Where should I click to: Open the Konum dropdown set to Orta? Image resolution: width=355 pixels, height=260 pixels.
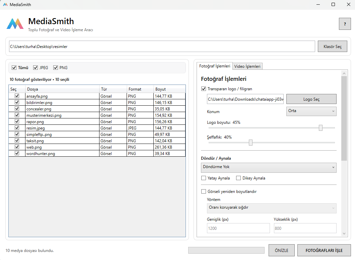click(x=311, y=111)
